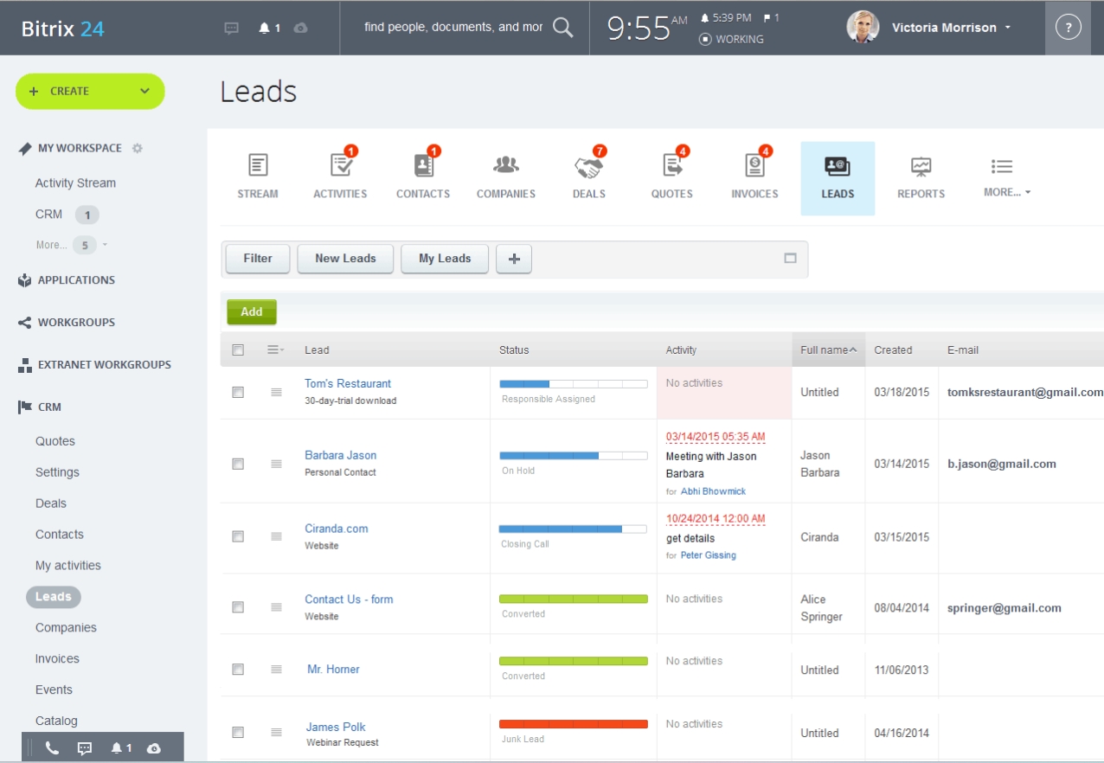Image resolution: width=1104 pixels, height=763 pixels.
Task: Check the Ciranda.com lead checkbox
Action: tap(238, 536)
